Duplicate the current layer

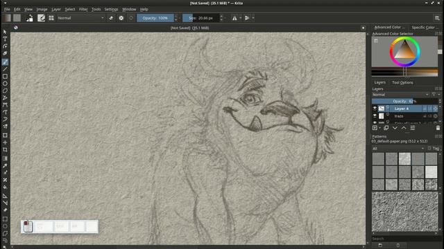[x=386, y=128]
